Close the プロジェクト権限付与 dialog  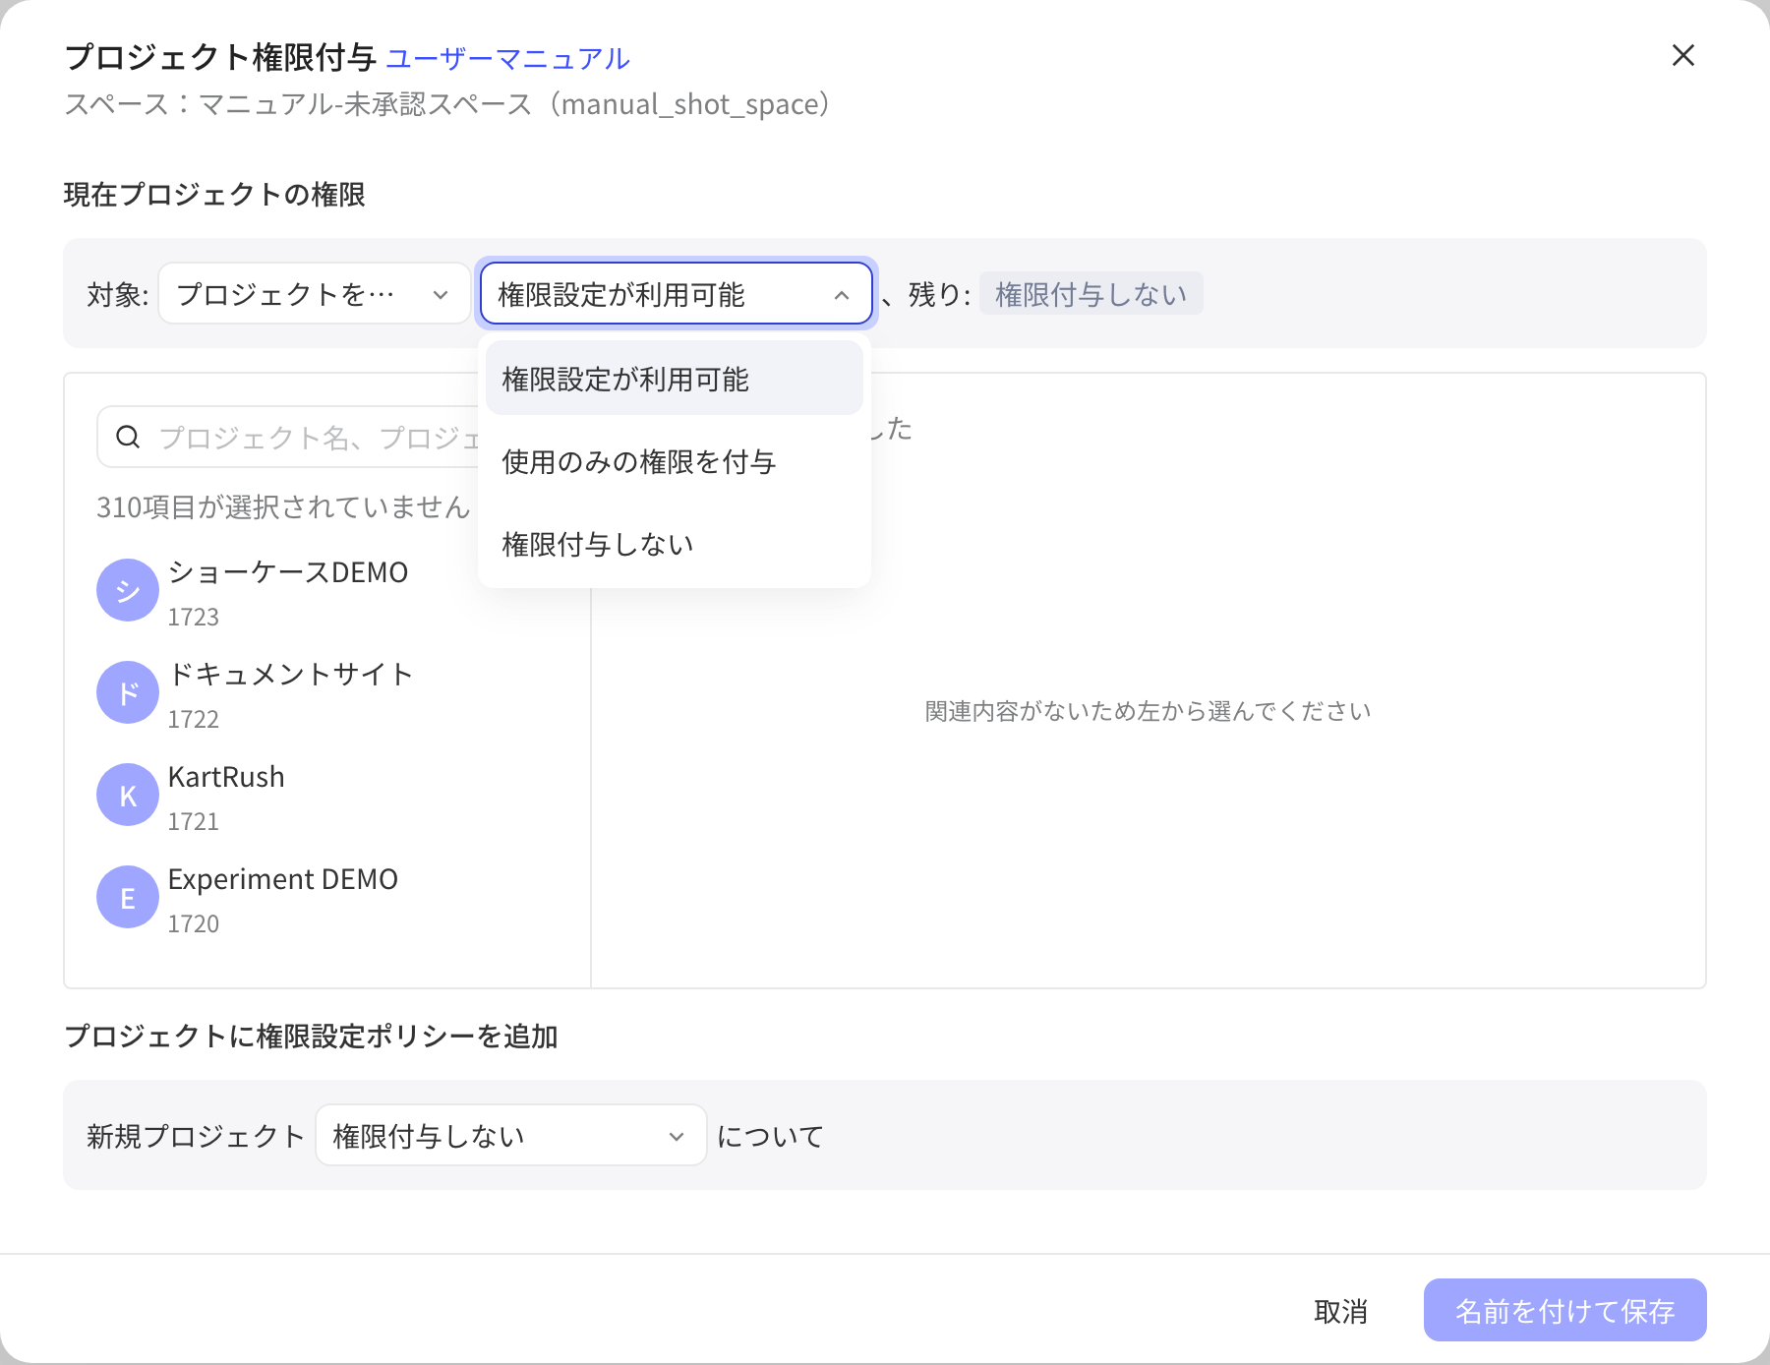coord(1682,56)
